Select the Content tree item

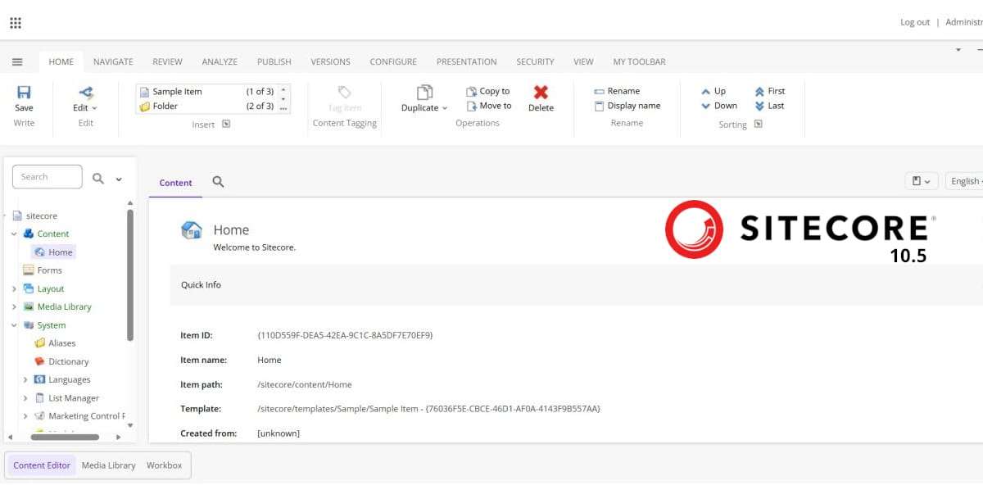(x=53, y=234)
